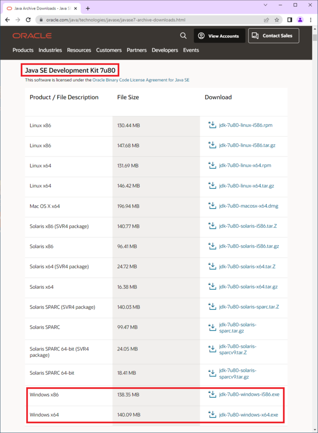Click the View Accounts button
The height and width of the screenshot is (433, 318).
[x=220, y=36]
